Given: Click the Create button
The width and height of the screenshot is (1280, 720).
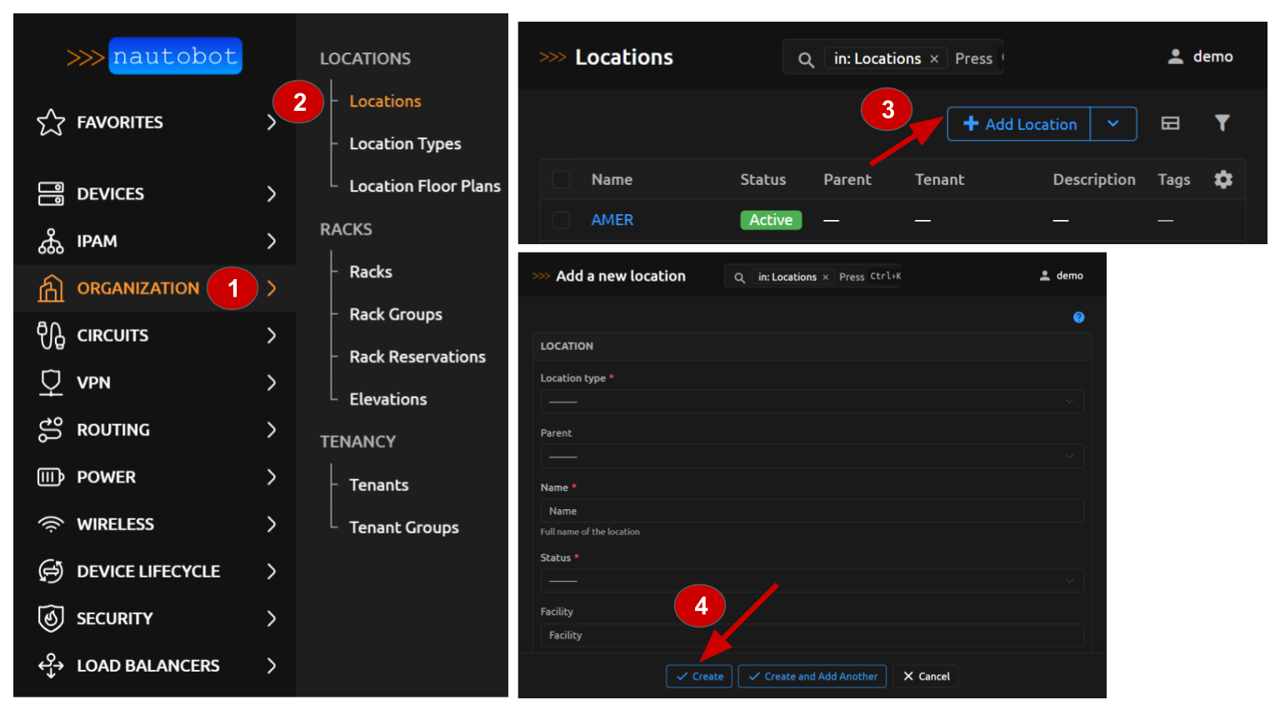Looking at the screenshot, I should click(699, 677).
